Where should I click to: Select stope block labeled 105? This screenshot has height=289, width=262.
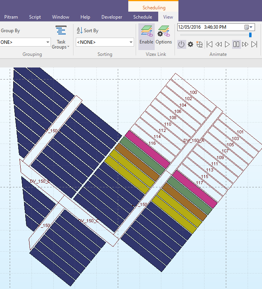tap(230, 145)
